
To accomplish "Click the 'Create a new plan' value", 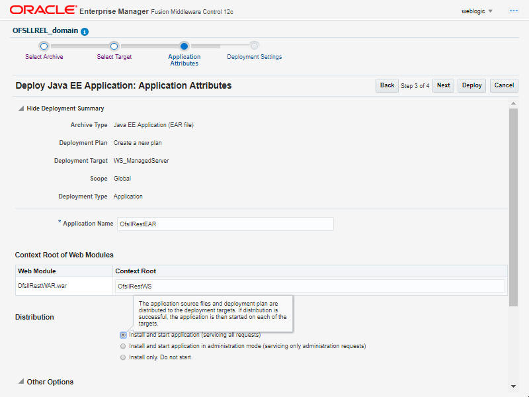I will [x=138, y=143].
